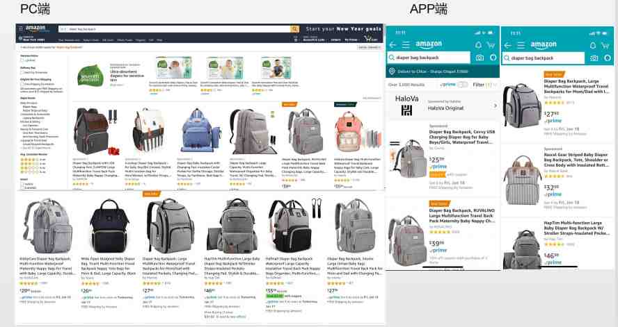
Task: Open the cart icon in desktop header
Action: pos(370,38)
